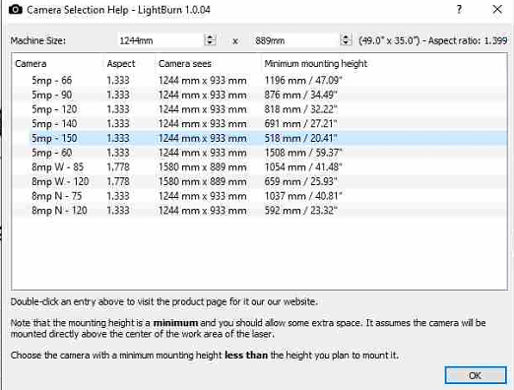Select the 5mp - 120 camera row
The image size is (514, 390).
click(x=259, y=109)
